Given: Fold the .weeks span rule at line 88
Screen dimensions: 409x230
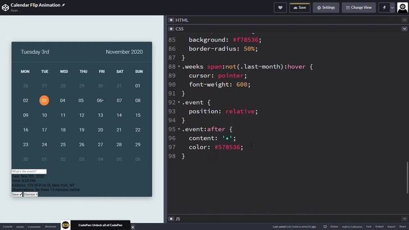Looking at the screenshot, I should click(179, 66).
